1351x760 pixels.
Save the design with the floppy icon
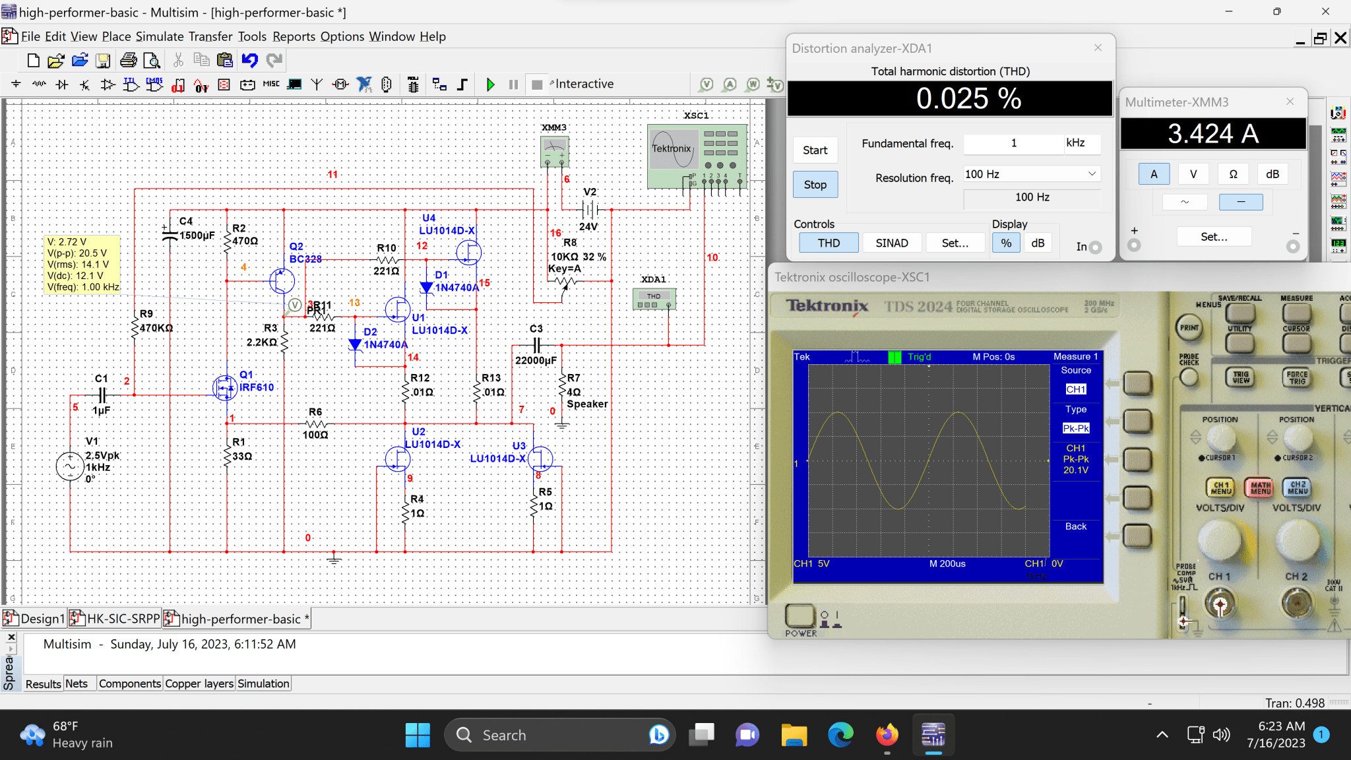(103, 61)
